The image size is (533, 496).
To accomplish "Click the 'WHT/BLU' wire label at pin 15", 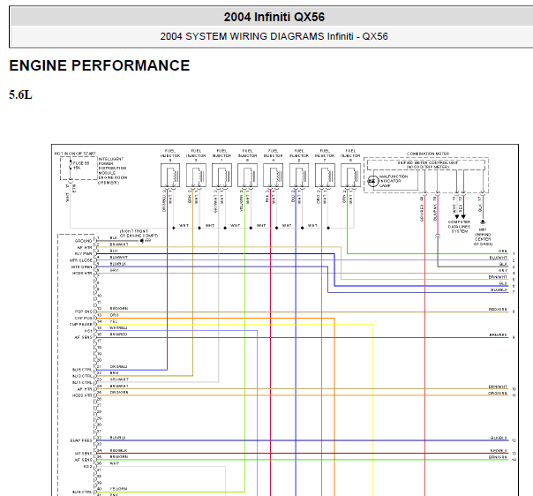I will click(118, 328).
